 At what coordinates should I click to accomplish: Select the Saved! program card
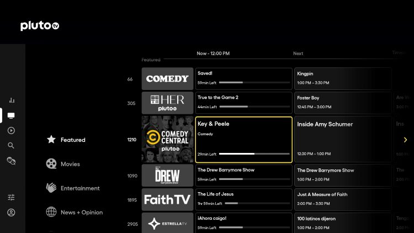pyautogui.click(x=243, y=79)
